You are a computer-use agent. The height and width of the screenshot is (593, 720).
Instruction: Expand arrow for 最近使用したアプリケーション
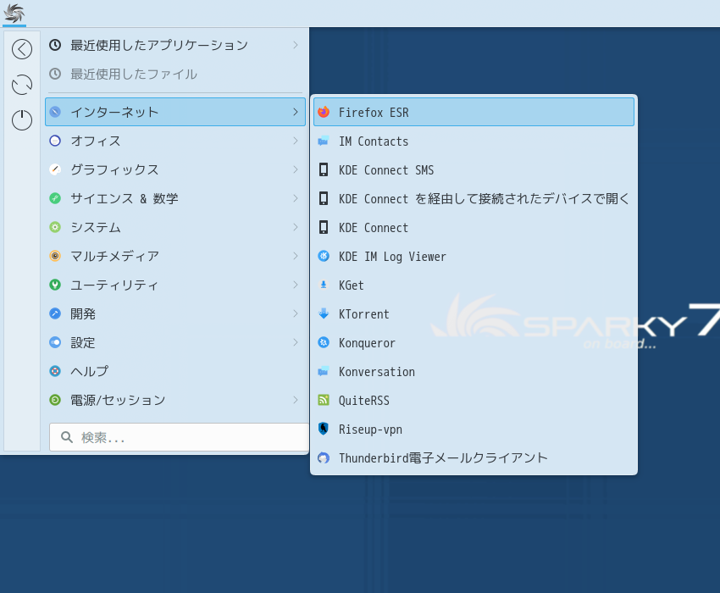tap(296, 45)
